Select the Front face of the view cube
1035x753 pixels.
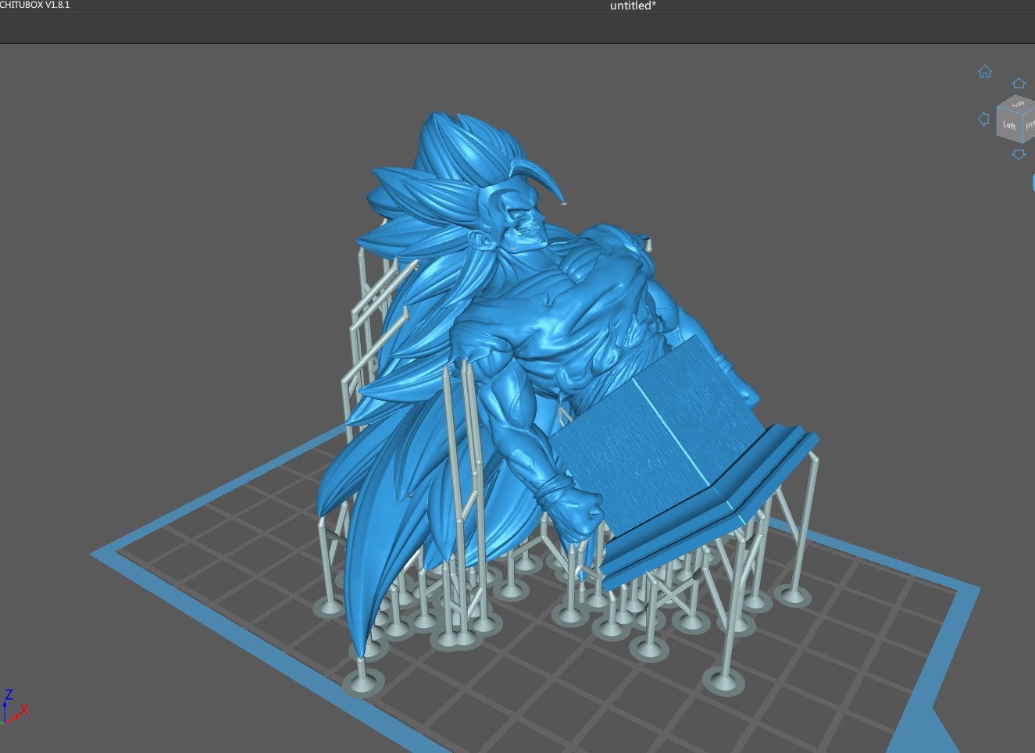pos(1030,125)
